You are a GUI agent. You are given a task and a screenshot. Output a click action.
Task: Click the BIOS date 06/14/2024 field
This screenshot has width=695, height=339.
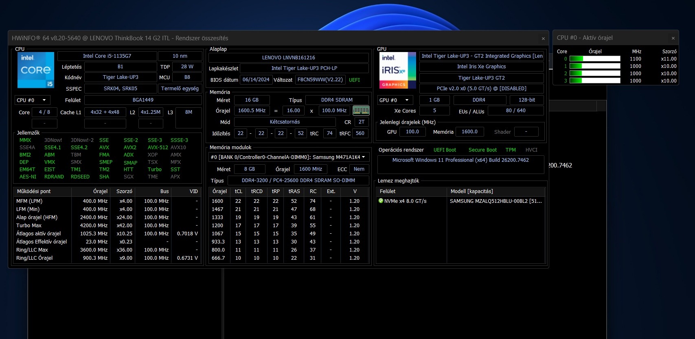click(x=256, y=80)
